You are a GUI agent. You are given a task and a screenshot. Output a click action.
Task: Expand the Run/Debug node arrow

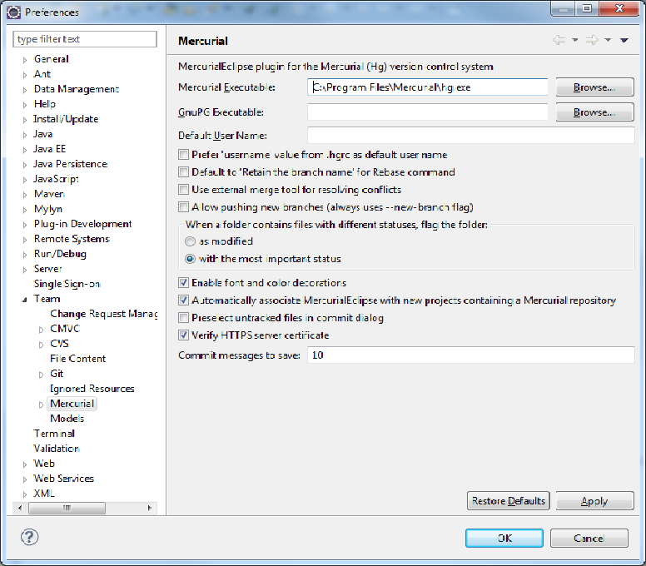coord(25,255)
